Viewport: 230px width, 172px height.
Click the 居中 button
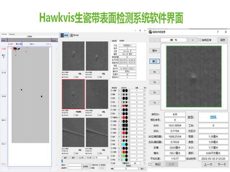(155, 51)
